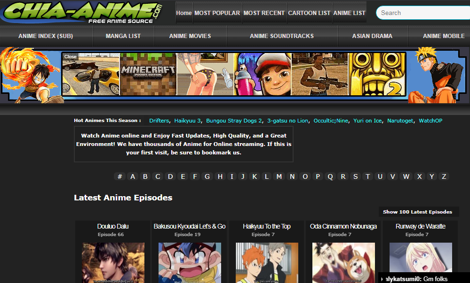Visit the ASIAN DRAMA category

pyautogui.click(x=372, y=36)
